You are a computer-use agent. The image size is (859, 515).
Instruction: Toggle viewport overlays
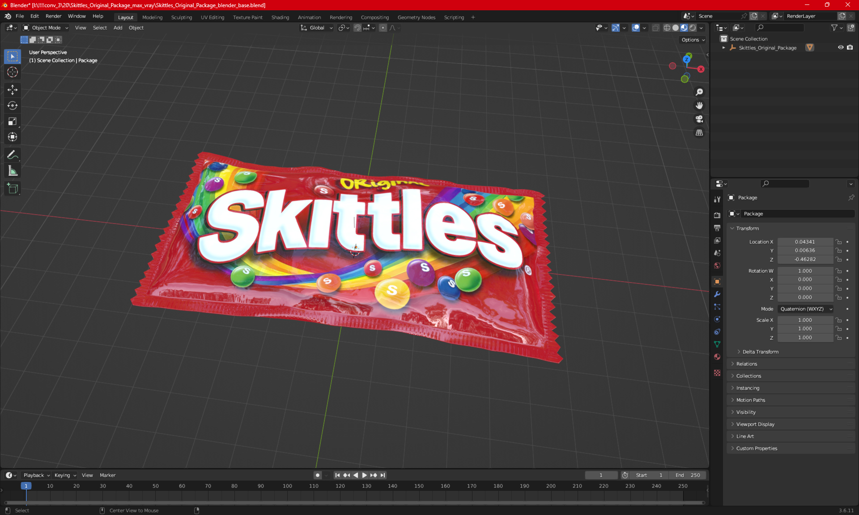(636, 28)
